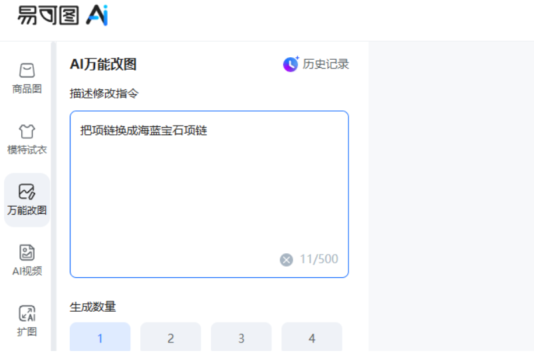
Task: Pick 4 images to generate
Action: pos(311,338)
